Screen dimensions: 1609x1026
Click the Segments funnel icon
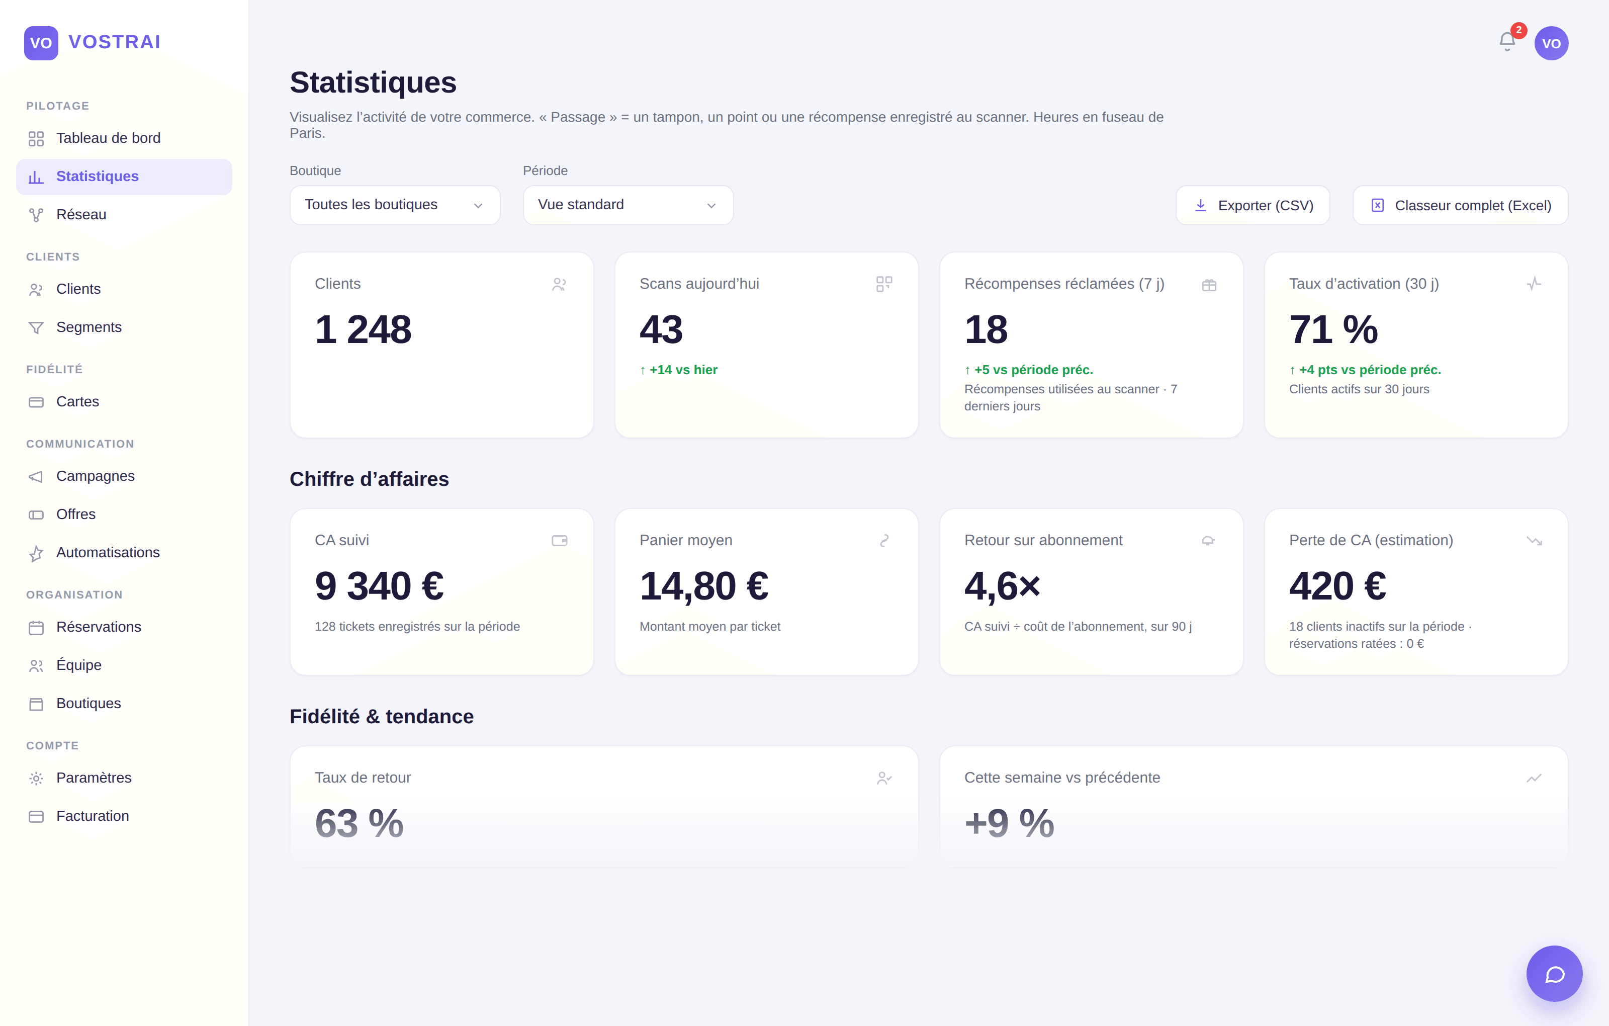tap(36, 327)
